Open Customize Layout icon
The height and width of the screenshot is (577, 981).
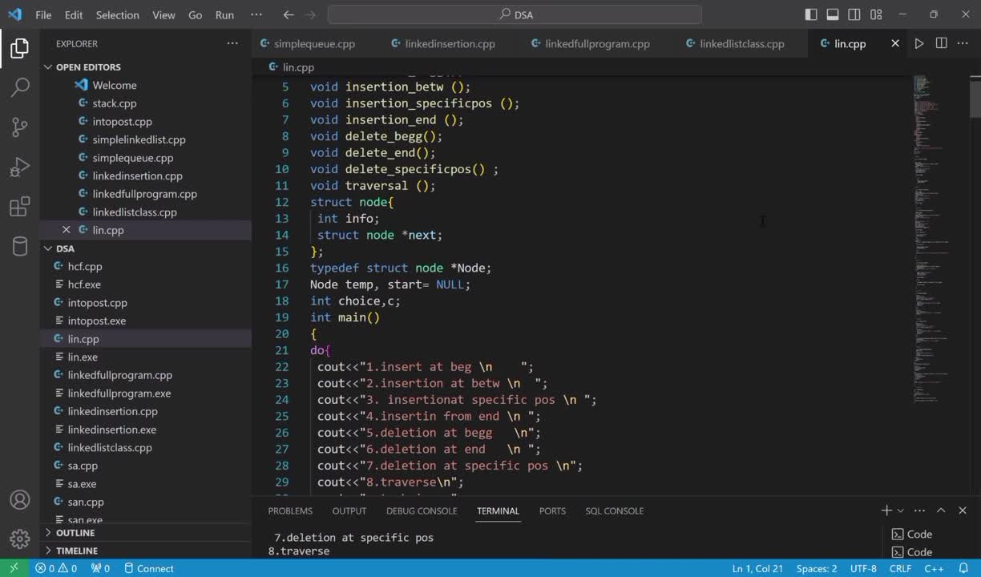point(876,14)
